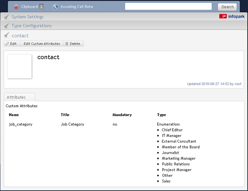
Task: Click the large contact heading
Action: coord(48,57)
